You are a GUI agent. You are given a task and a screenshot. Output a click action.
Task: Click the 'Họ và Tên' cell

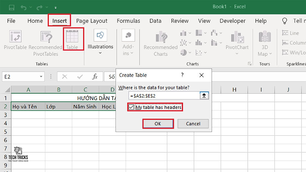(28, 106)
